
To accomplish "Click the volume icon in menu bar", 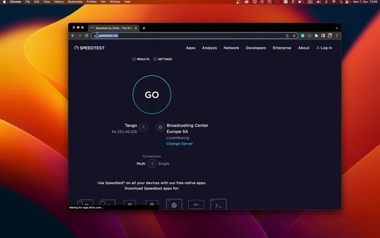I will [x=319, y=2].
